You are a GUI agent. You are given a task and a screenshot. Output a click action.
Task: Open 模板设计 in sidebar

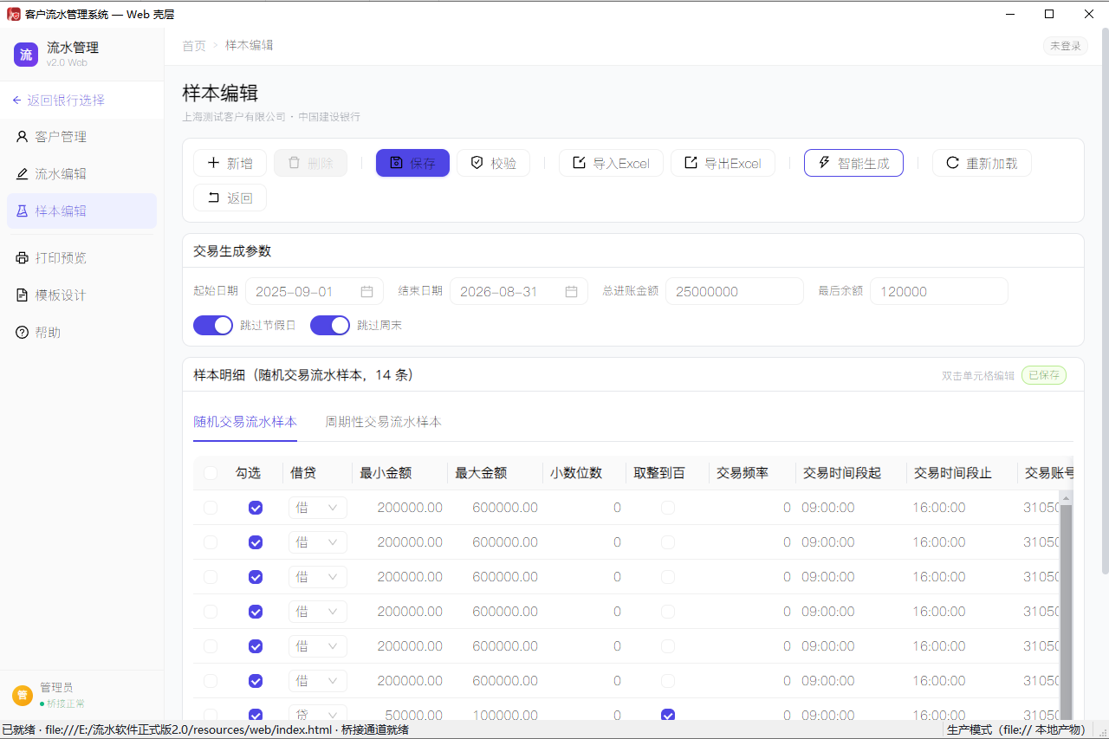[81, 295]
